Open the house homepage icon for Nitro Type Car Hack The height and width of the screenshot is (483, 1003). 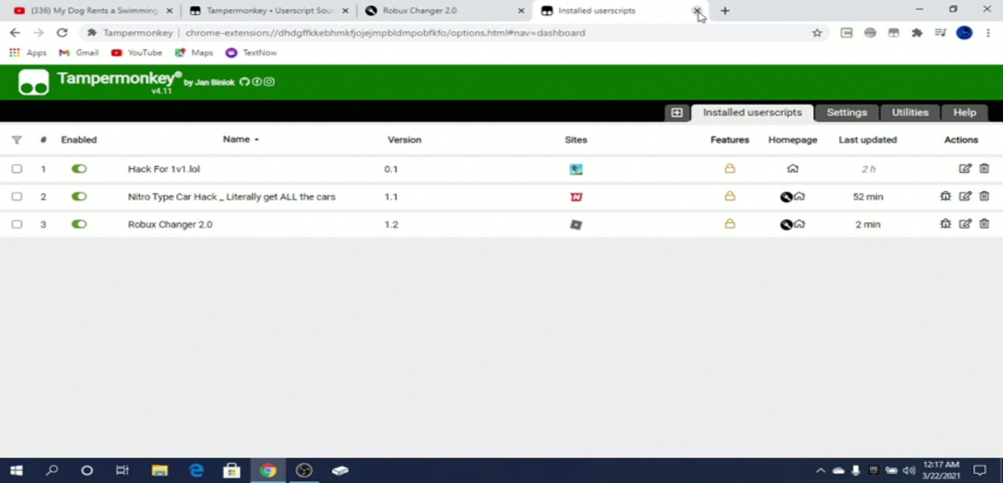pyautogui.click(x=799, y=196)
